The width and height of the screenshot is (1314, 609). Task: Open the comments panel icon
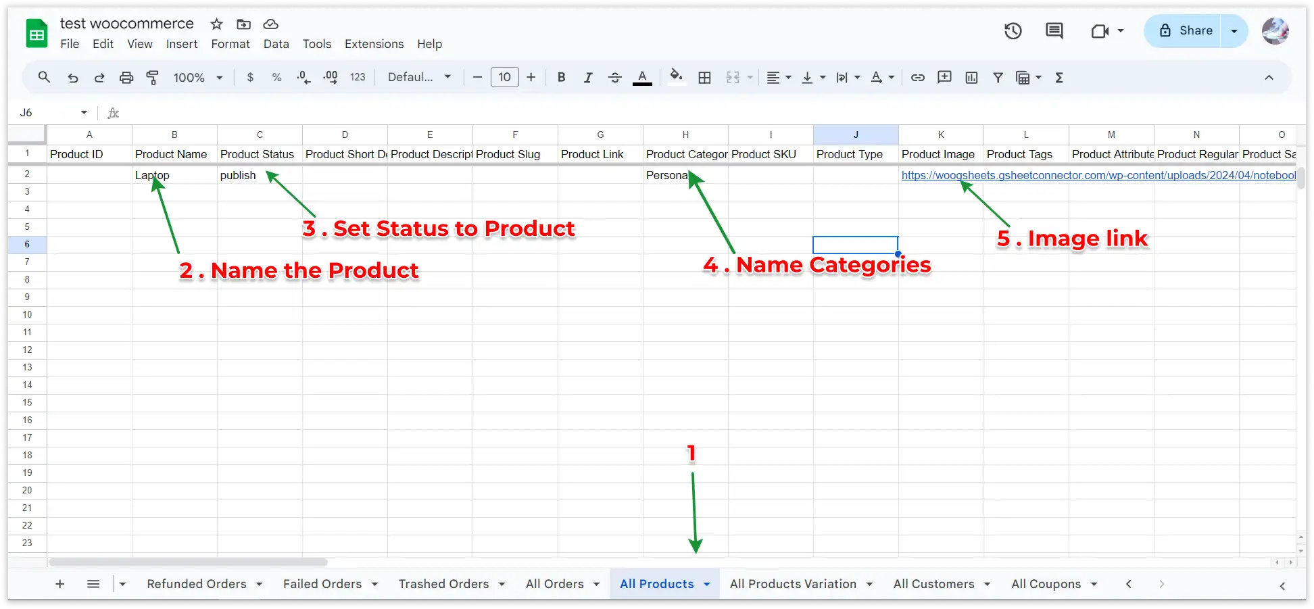pyautogui.click(x=1054, y=31)
